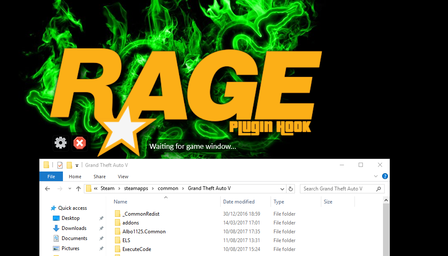
Task: Open Desktop in the navigation pane
Action: [70, 218]
